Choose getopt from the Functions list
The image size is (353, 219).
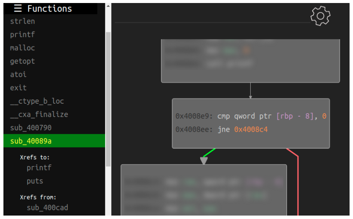pos(22,61)
